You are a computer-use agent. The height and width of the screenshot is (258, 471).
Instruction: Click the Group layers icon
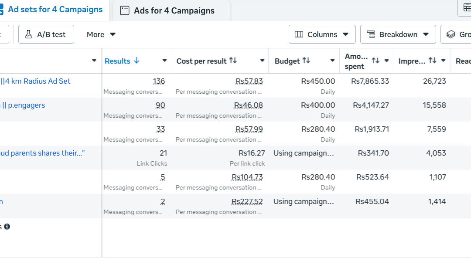(x=451, y=34)
